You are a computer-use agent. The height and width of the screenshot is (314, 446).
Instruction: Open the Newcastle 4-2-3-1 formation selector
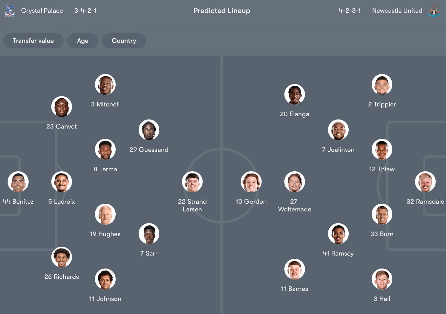click(x=349, y=10)
